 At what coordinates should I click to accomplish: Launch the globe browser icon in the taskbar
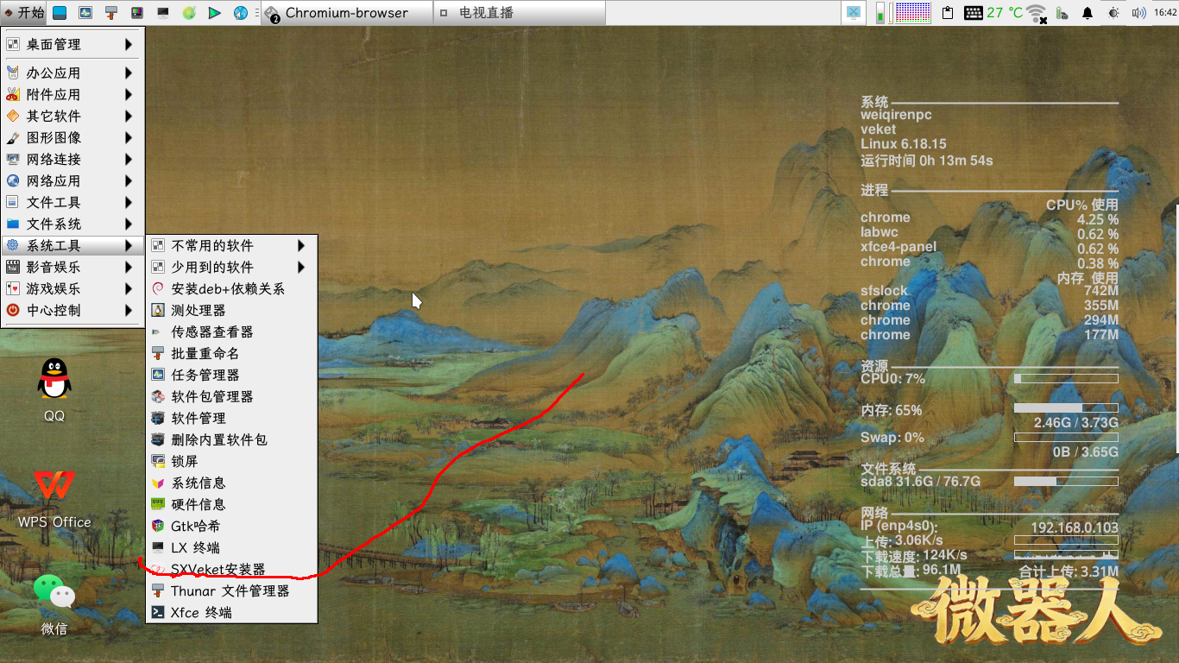point(239,12)
